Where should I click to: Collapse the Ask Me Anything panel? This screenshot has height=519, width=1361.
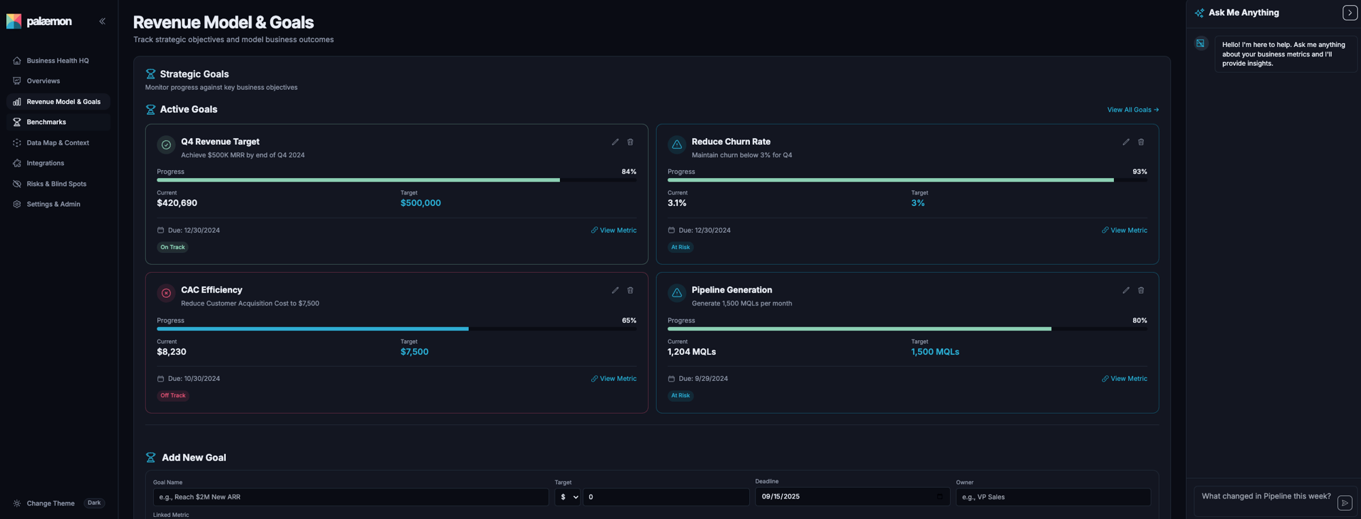click(1349, 13)
